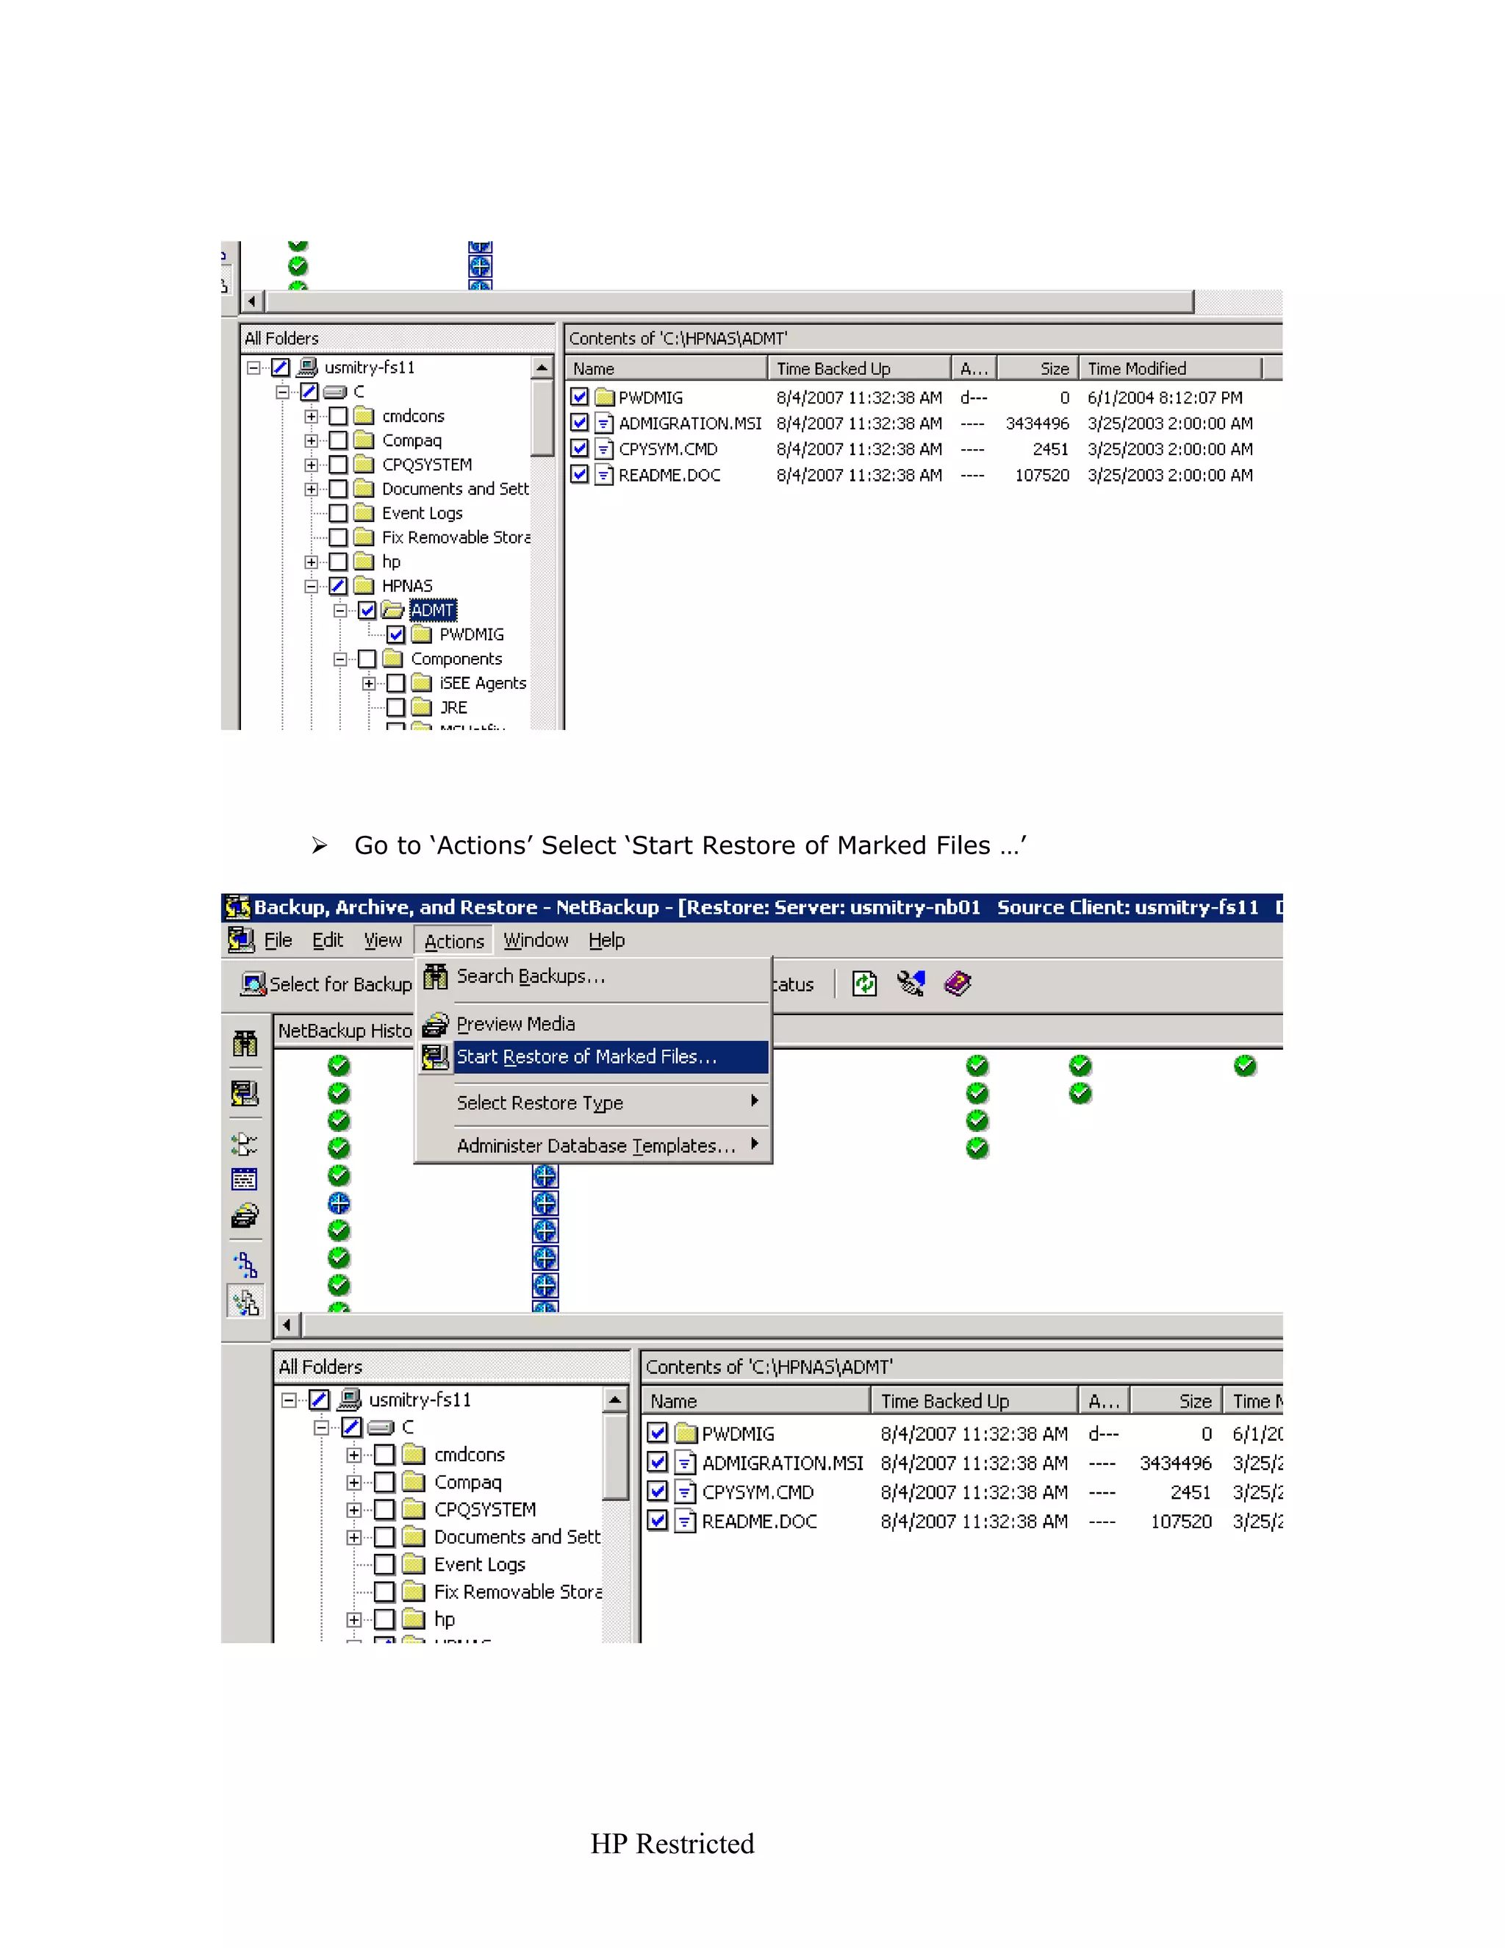
Task: Upper screenshot: uncheck the ADMIGRATION.MSI checkbox
Action: tap(580, 423)
